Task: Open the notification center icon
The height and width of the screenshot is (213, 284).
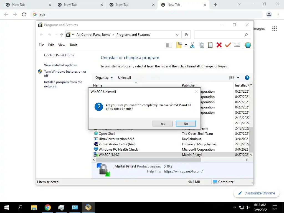Action: tap(275, 207)
